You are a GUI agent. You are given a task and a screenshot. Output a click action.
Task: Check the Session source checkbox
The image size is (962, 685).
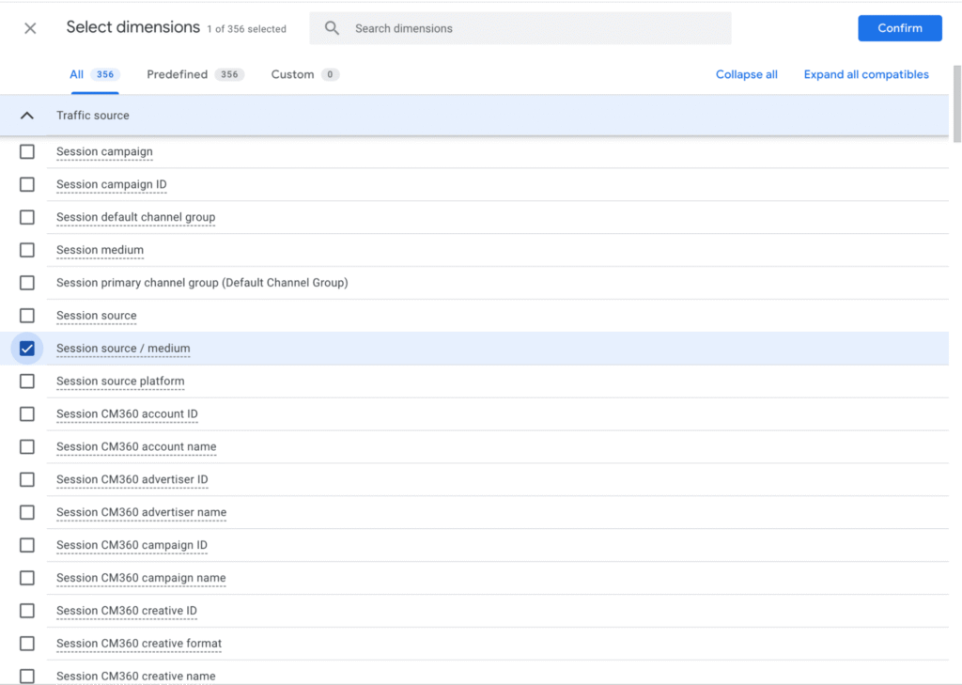point(27,316)
